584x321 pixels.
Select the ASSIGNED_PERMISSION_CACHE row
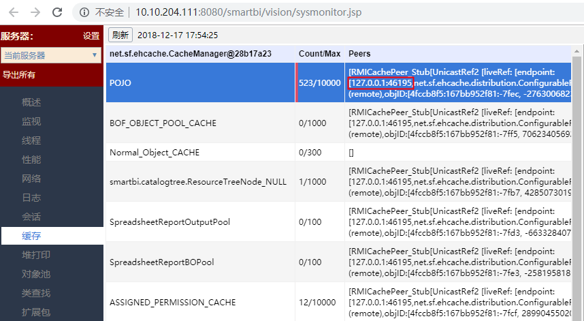tap(338, 302)
